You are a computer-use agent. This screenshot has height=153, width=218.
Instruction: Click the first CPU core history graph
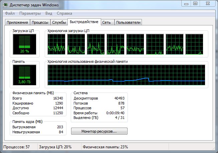click(x=56, y=44)
